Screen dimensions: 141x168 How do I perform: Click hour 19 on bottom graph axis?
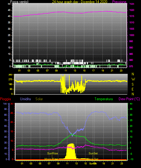pyautogui.click(x=103, y=163)
